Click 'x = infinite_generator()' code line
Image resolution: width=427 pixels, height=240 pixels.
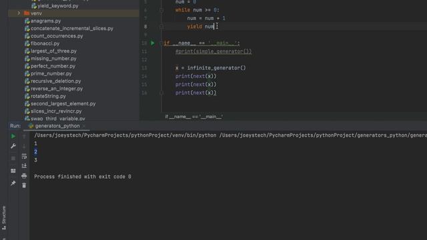pyautogui.click(x=211, y=68)
